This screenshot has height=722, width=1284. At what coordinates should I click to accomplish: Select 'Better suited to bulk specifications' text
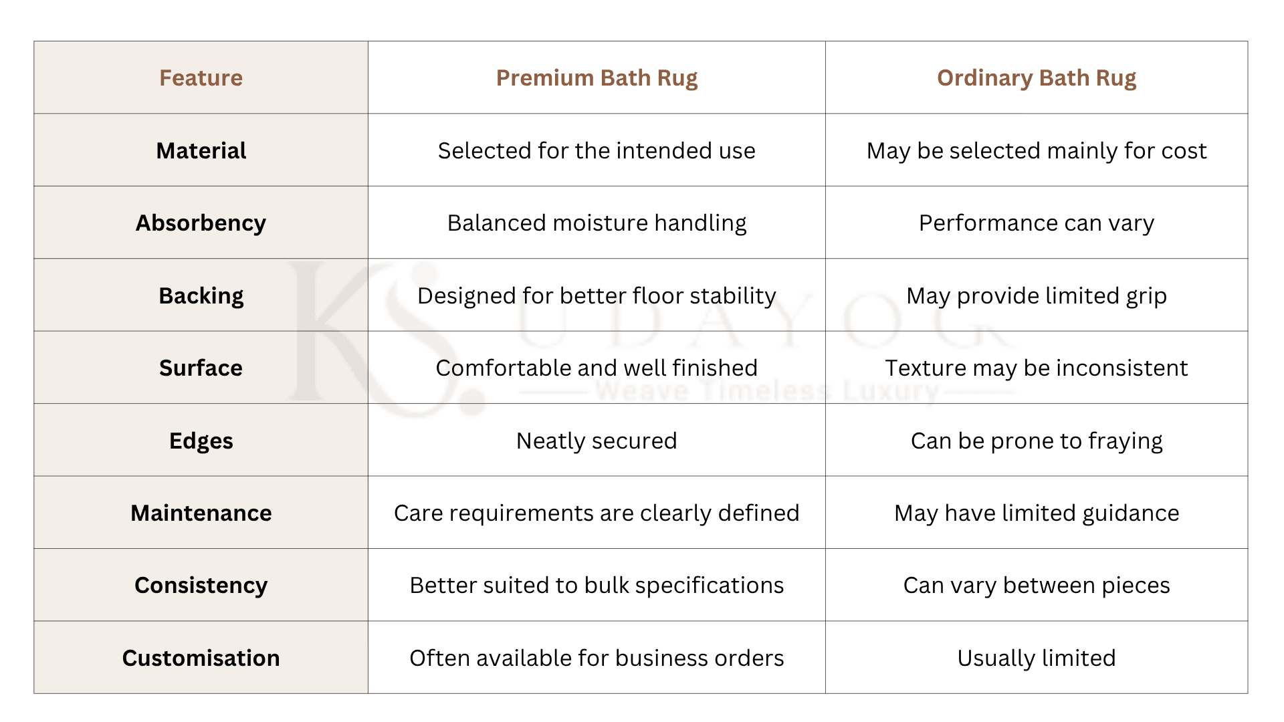(597, 585)
